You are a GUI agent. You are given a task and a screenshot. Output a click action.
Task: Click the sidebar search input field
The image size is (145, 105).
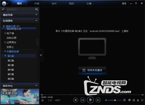(20, 9)
